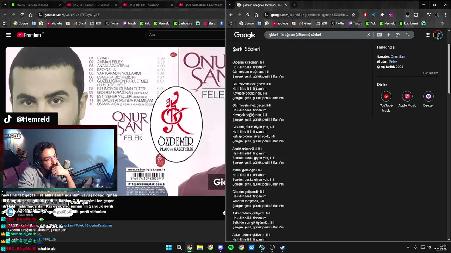
Task: Open tab search chevron in Google window
Action: (230, 5)
